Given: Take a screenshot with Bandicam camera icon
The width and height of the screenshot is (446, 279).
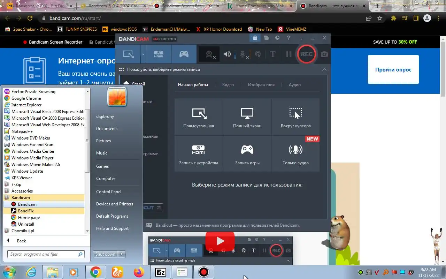Looking at the screenshot, I should (324, 54).
